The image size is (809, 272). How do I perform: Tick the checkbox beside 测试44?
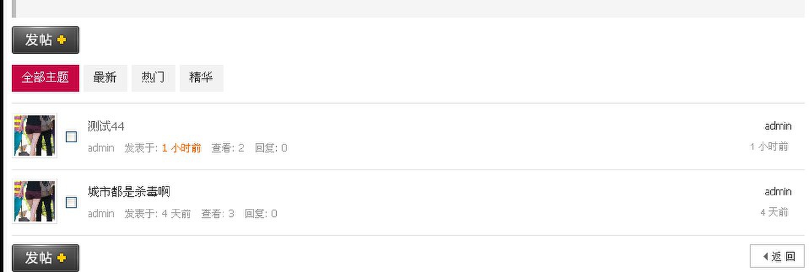click(71, 137)
